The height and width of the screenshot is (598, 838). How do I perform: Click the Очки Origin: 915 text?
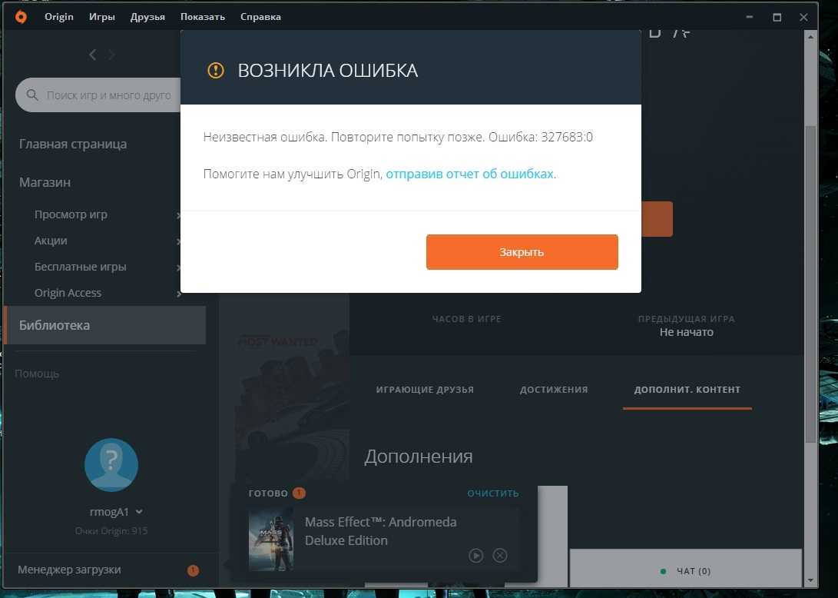[x=111, y=531]
